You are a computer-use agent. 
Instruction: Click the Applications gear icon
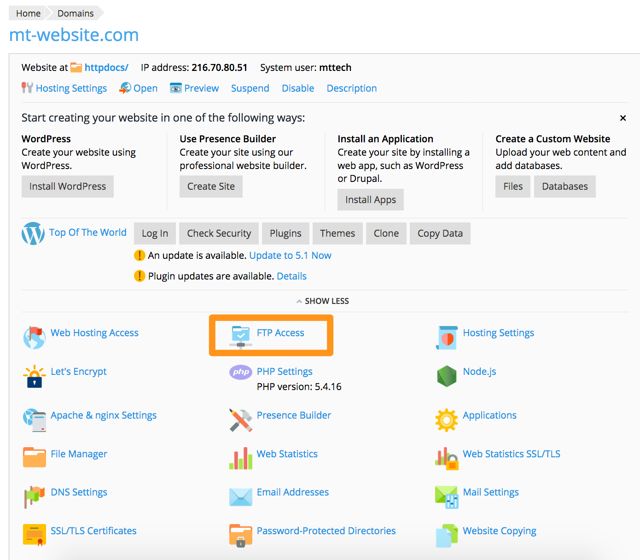[x=447, y=420]
